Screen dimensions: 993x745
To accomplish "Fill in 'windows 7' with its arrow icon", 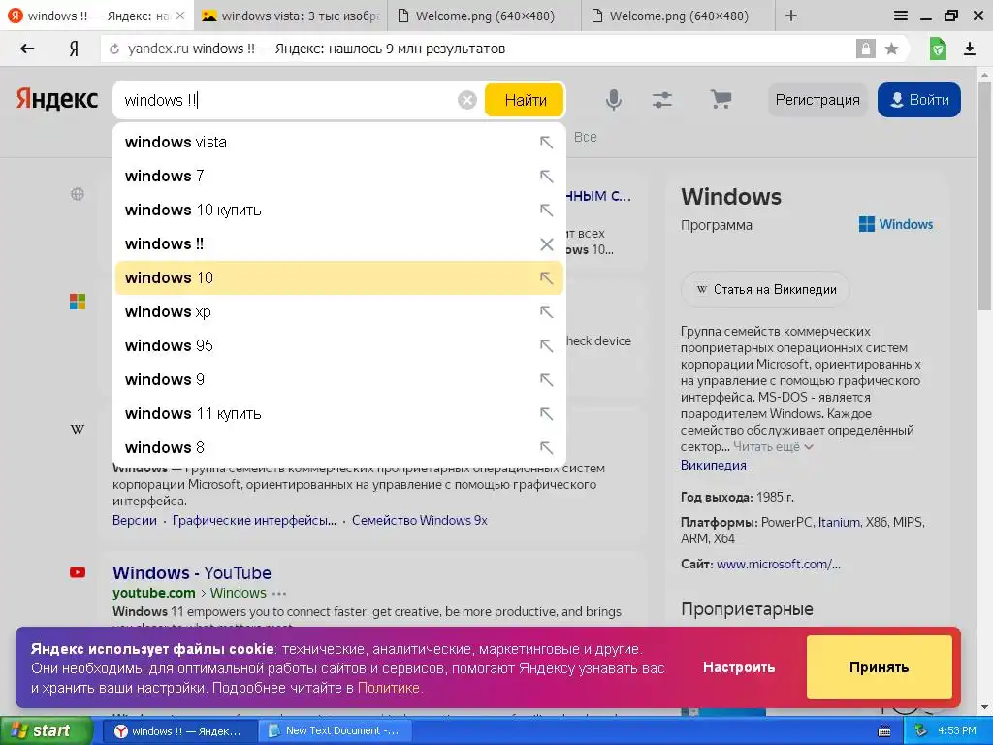I will coord(546,177).
